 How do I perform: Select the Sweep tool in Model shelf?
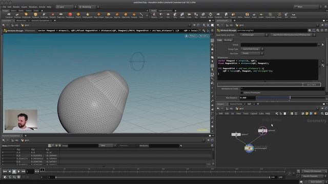(x=182, y=15)
